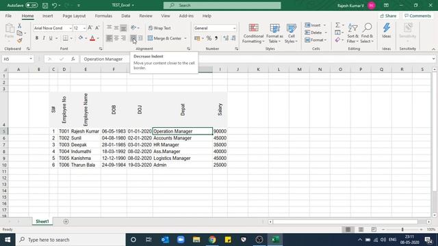Screen dimensions: 438x246
Task: Apply Percent Style format
Action: coord(209,38)
